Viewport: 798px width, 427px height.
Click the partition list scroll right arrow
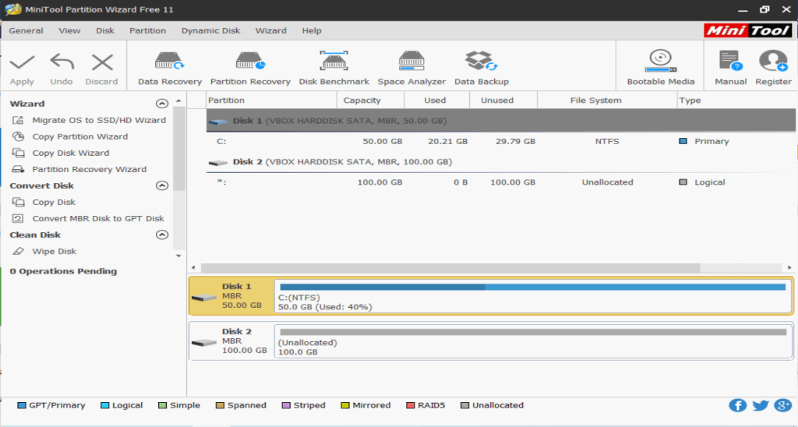click(x=789, y=268)
